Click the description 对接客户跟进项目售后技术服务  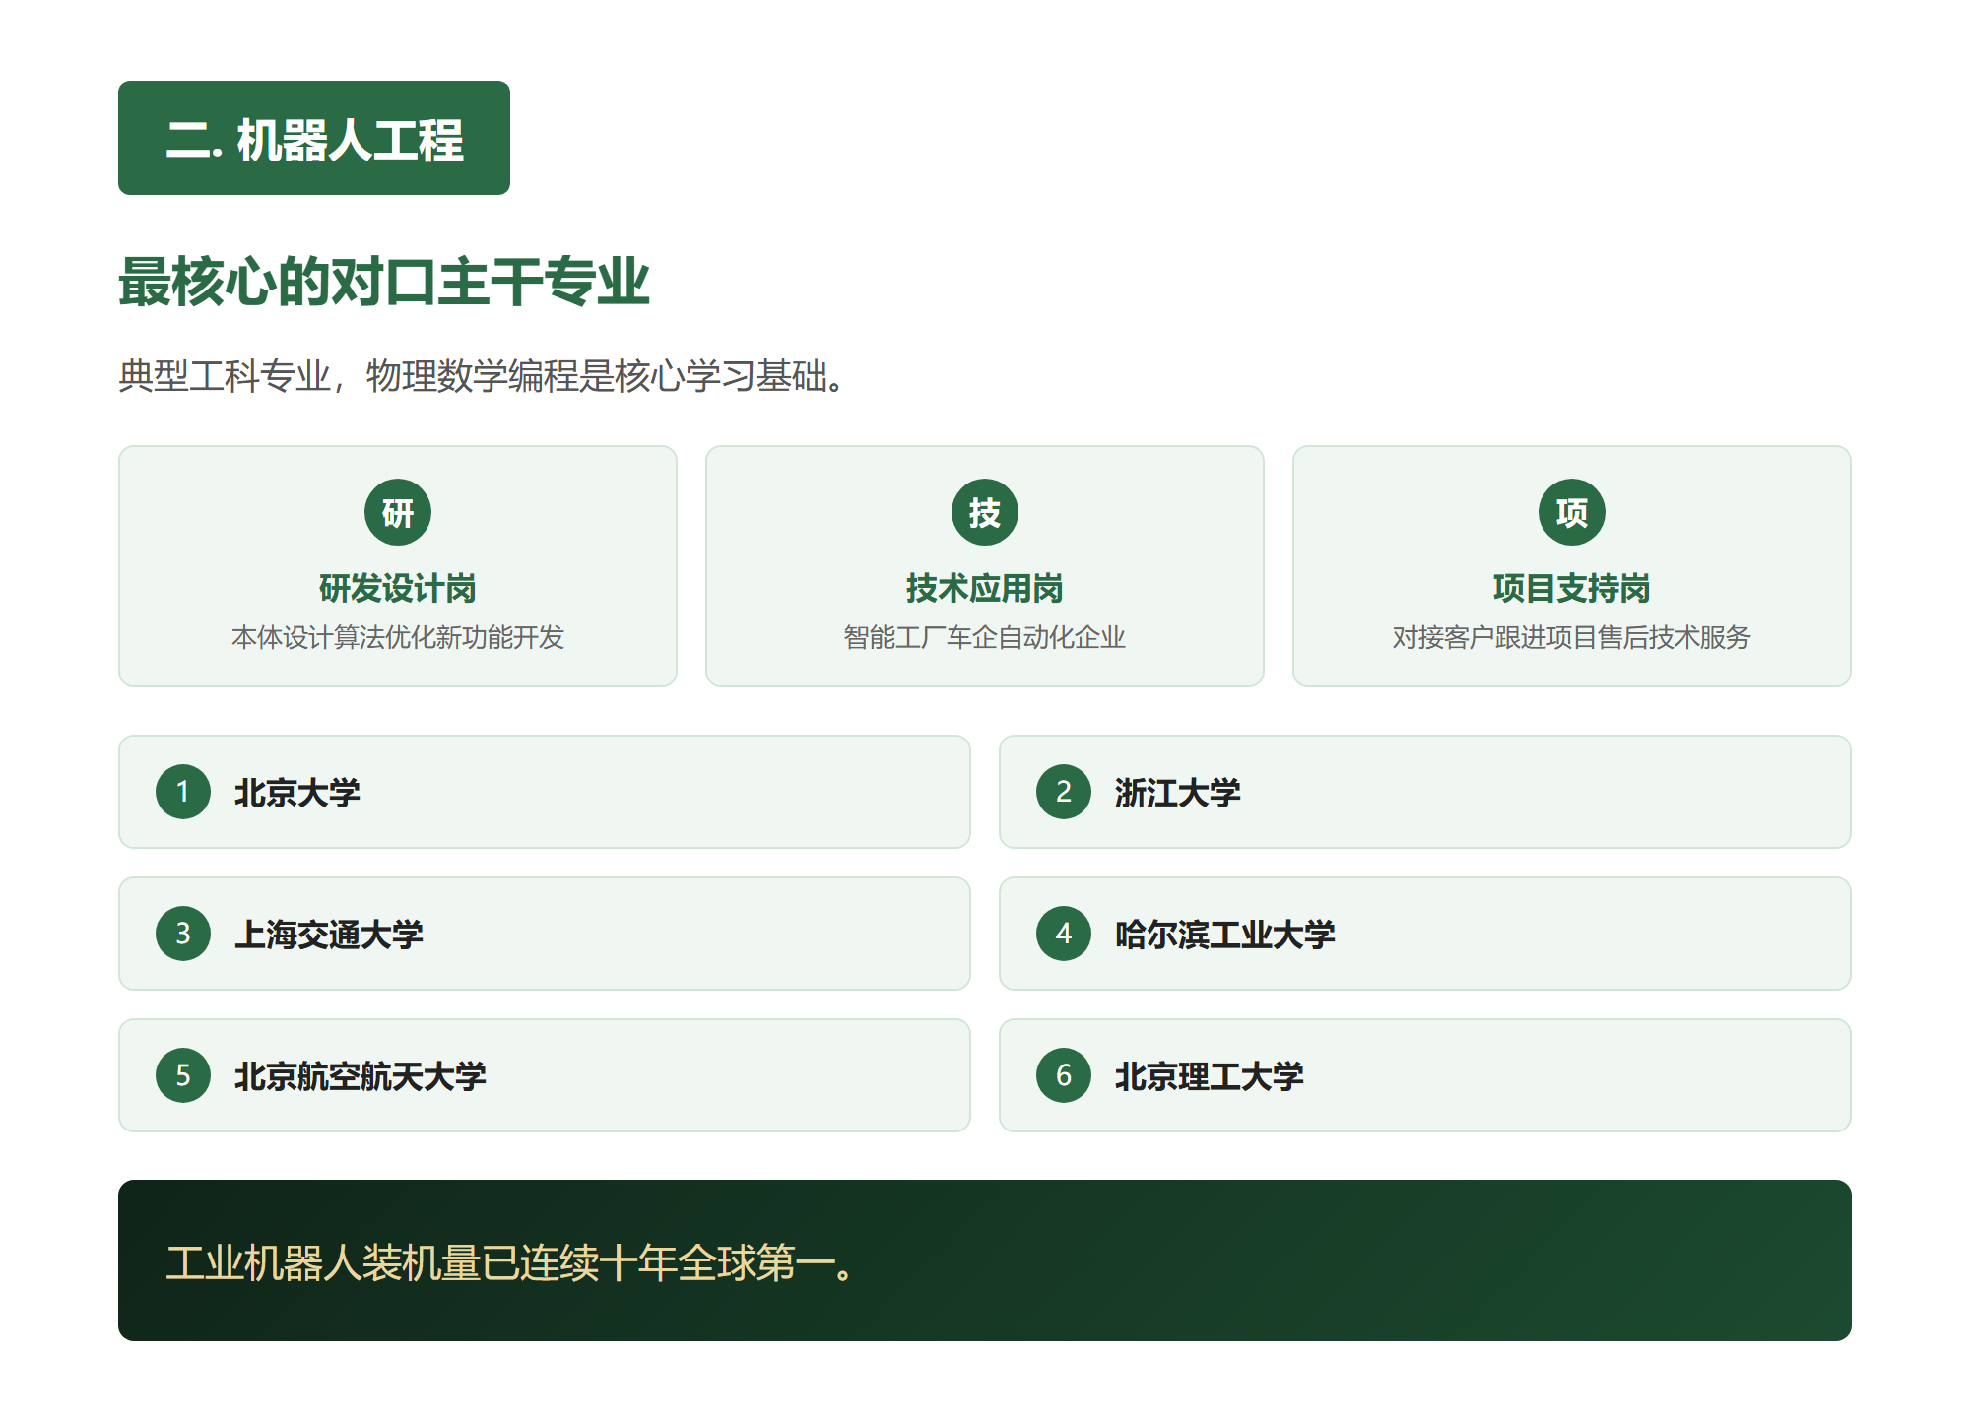[x=1572, y=638]
